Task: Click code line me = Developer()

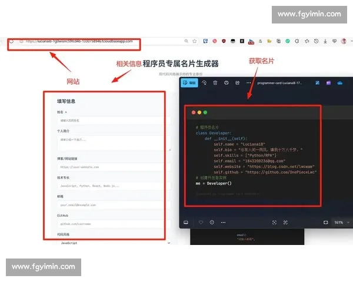Action: click(x=214, y=183)
